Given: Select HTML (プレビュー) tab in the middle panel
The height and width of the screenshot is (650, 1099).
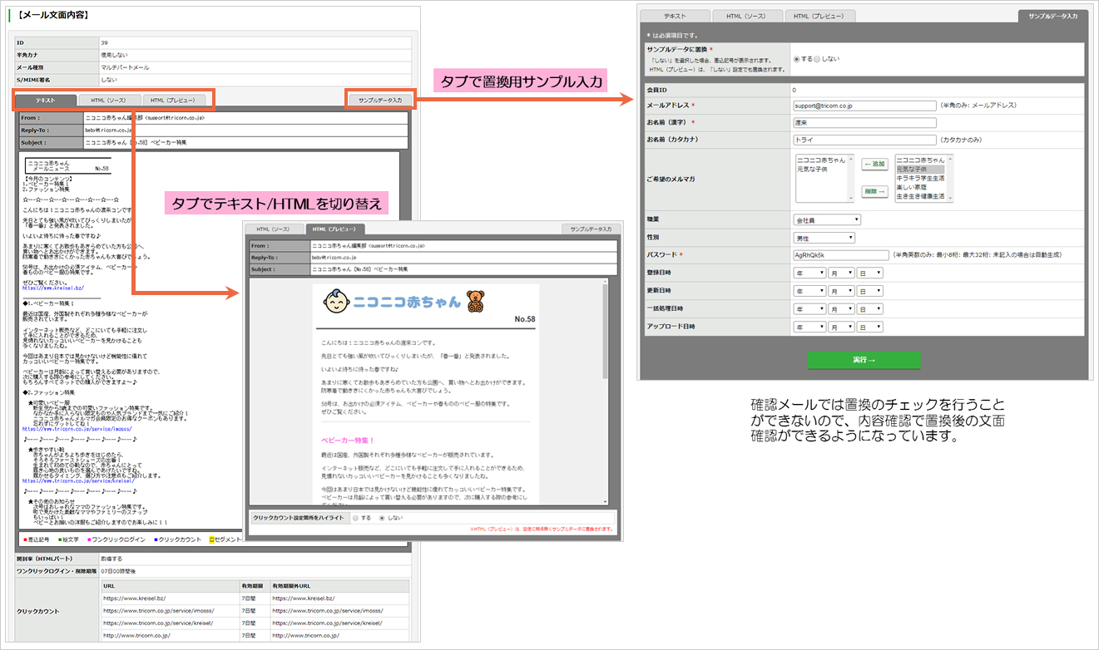Looking at the screenshot, I should click(x=334, y=229).
